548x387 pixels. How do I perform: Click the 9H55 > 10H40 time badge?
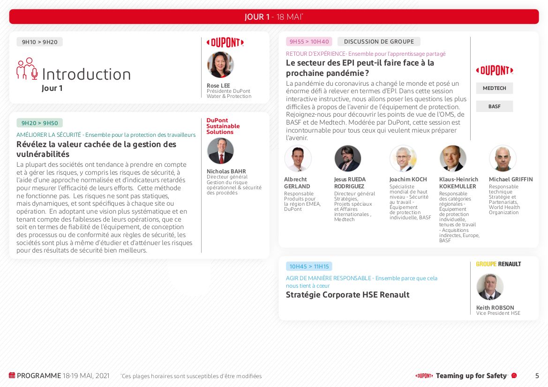[x=309, y=42]
